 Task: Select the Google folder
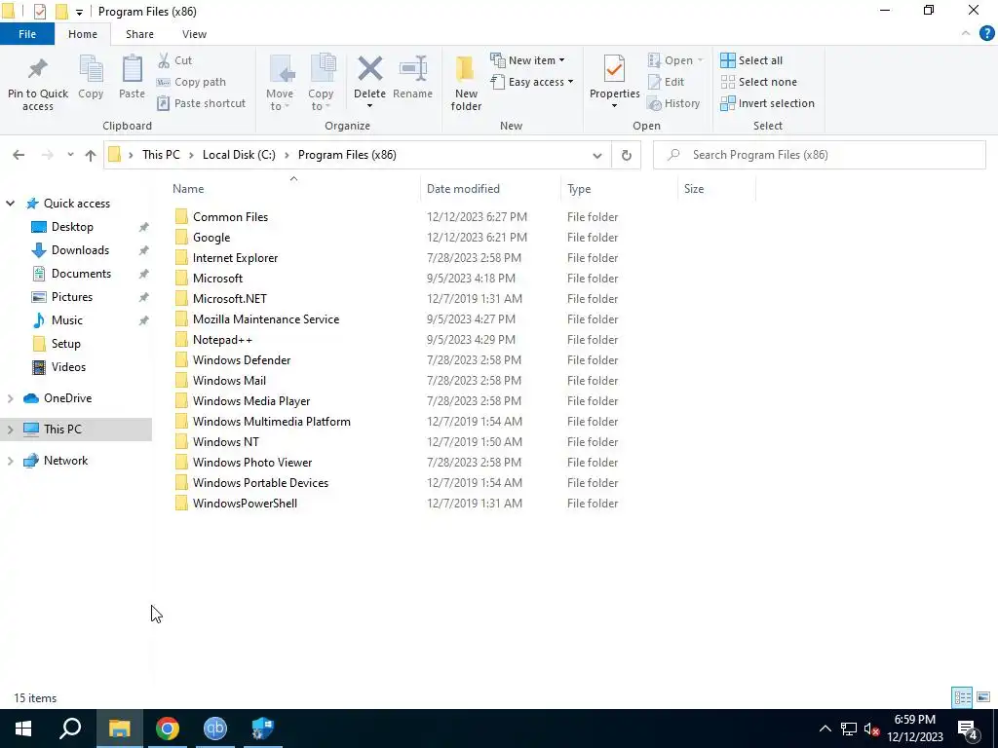click(x=211, y=238)
